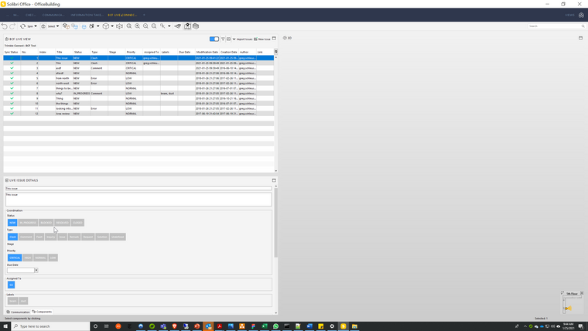Click the Due Date input field
This screenshot has height=331, width=588.
point(21,270)
